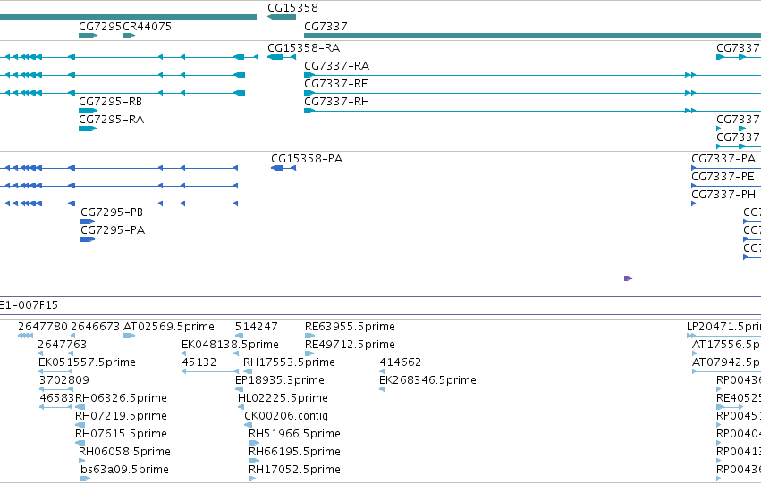Click the purple arrowhead ending the long feature

coord(629,279)
